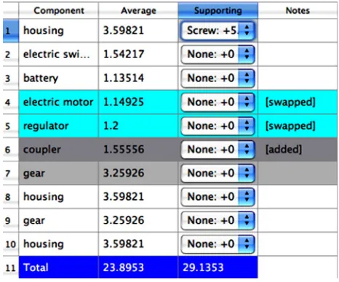Open Supporting dropdown for electric switch row
This screenshot has height=282, width=339.
[x=218, y=55]
